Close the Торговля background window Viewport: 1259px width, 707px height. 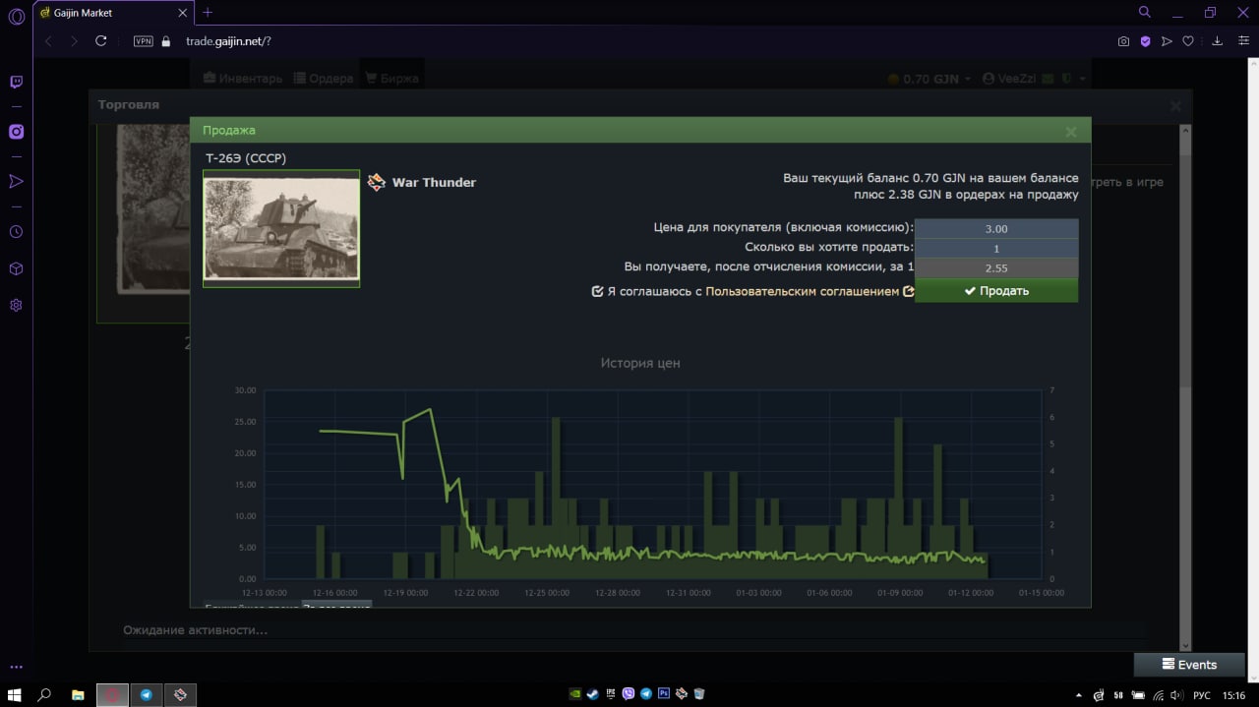pos(1176,105)
